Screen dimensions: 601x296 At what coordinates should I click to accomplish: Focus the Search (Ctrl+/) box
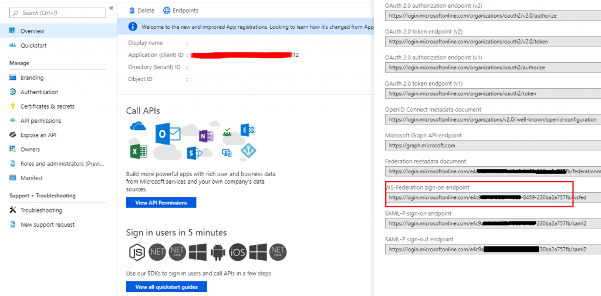[x=58, y=13]
